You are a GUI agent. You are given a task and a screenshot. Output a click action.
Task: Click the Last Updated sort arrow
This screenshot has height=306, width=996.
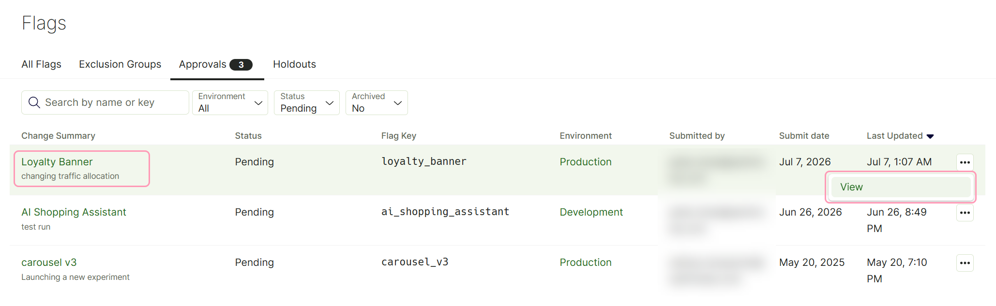[x=930, y=136]
